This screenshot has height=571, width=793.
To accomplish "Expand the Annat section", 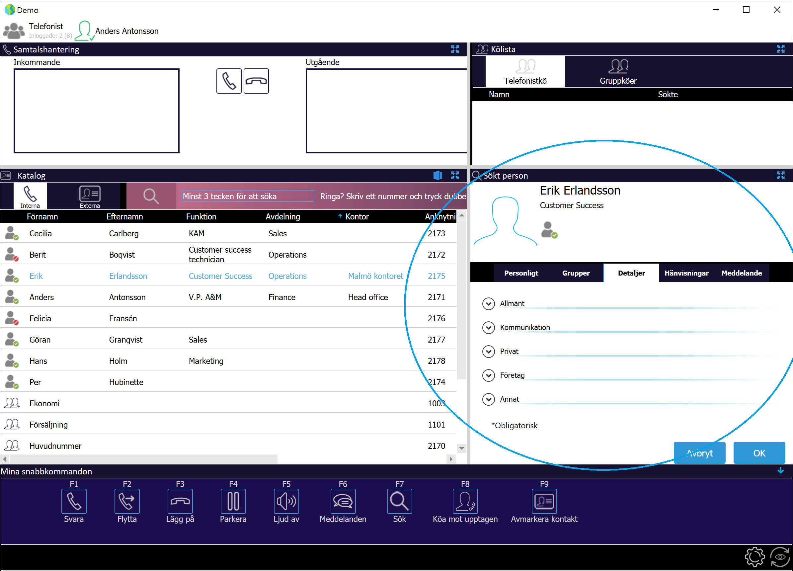I will click(x=489, y=399).
